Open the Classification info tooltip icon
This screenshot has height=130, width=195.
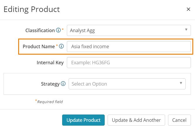58,30
